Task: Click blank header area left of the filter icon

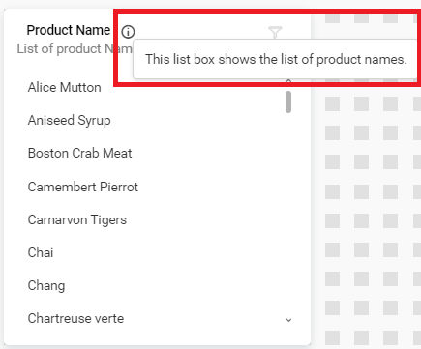Action: point(201,32)
